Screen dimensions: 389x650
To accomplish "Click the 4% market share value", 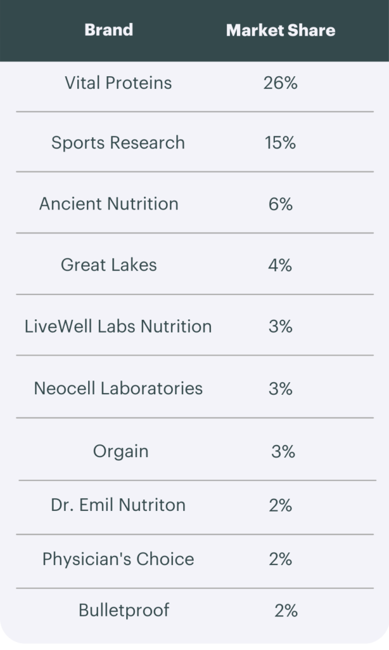I will pos(280,265).
